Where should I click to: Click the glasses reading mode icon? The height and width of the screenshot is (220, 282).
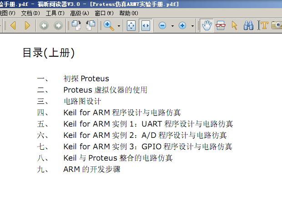[x=221, y=25]
